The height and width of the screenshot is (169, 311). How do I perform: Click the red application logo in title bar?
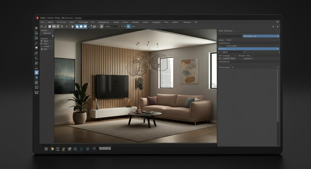pos(37,18)
